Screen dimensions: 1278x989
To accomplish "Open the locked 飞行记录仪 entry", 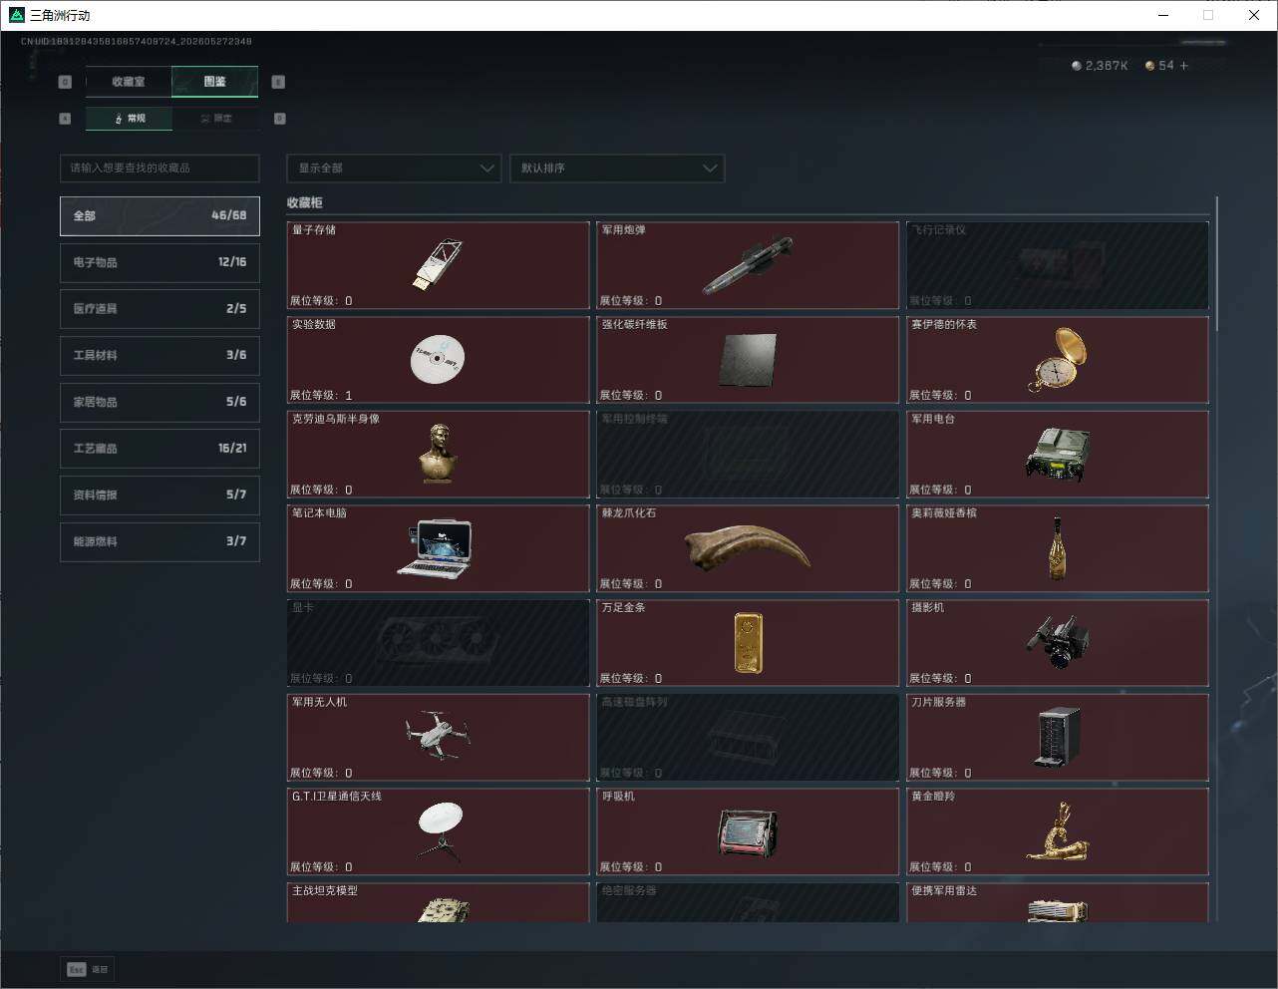I will 1057,265.
